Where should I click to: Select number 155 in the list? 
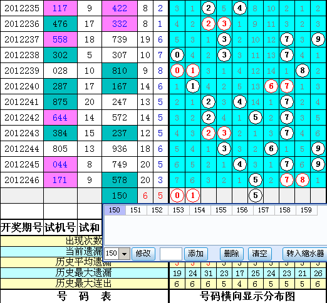coord(221,210)
